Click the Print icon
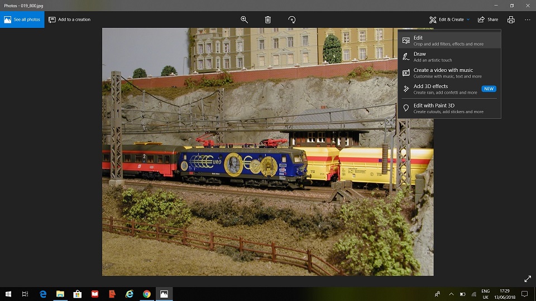 click(x=511, y=20)
